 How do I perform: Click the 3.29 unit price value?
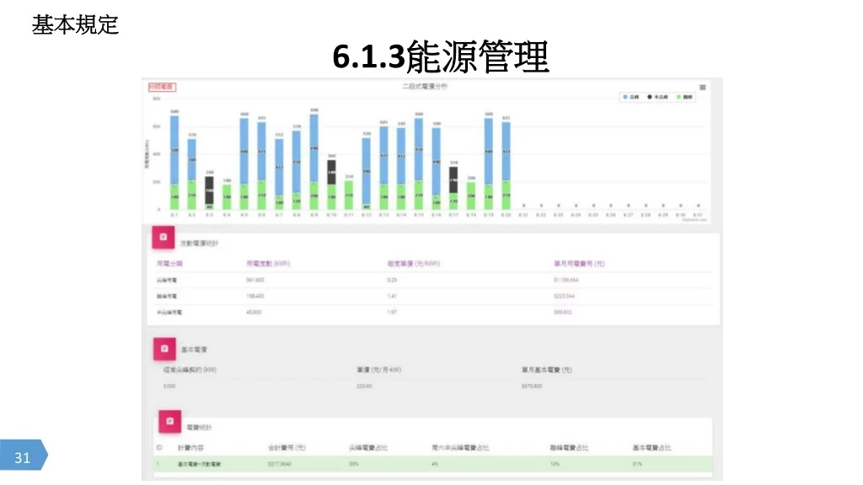(x=392, y=280)
